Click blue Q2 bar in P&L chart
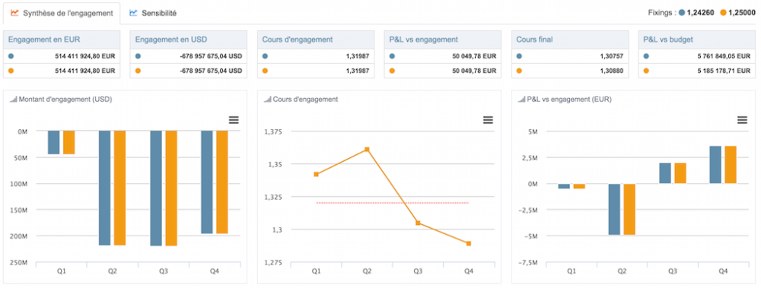This screenshot has width=761, height=288. (x=614, y=210)
